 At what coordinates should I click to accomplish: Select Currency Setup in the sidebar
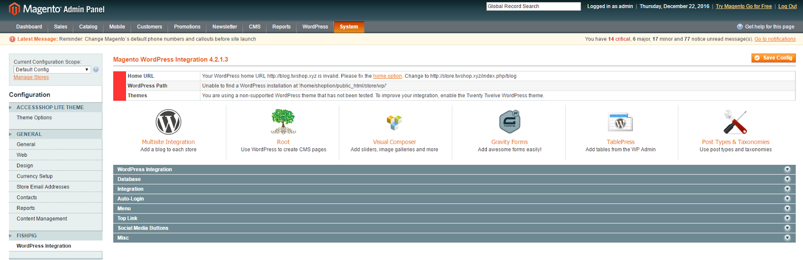(35, 176)
